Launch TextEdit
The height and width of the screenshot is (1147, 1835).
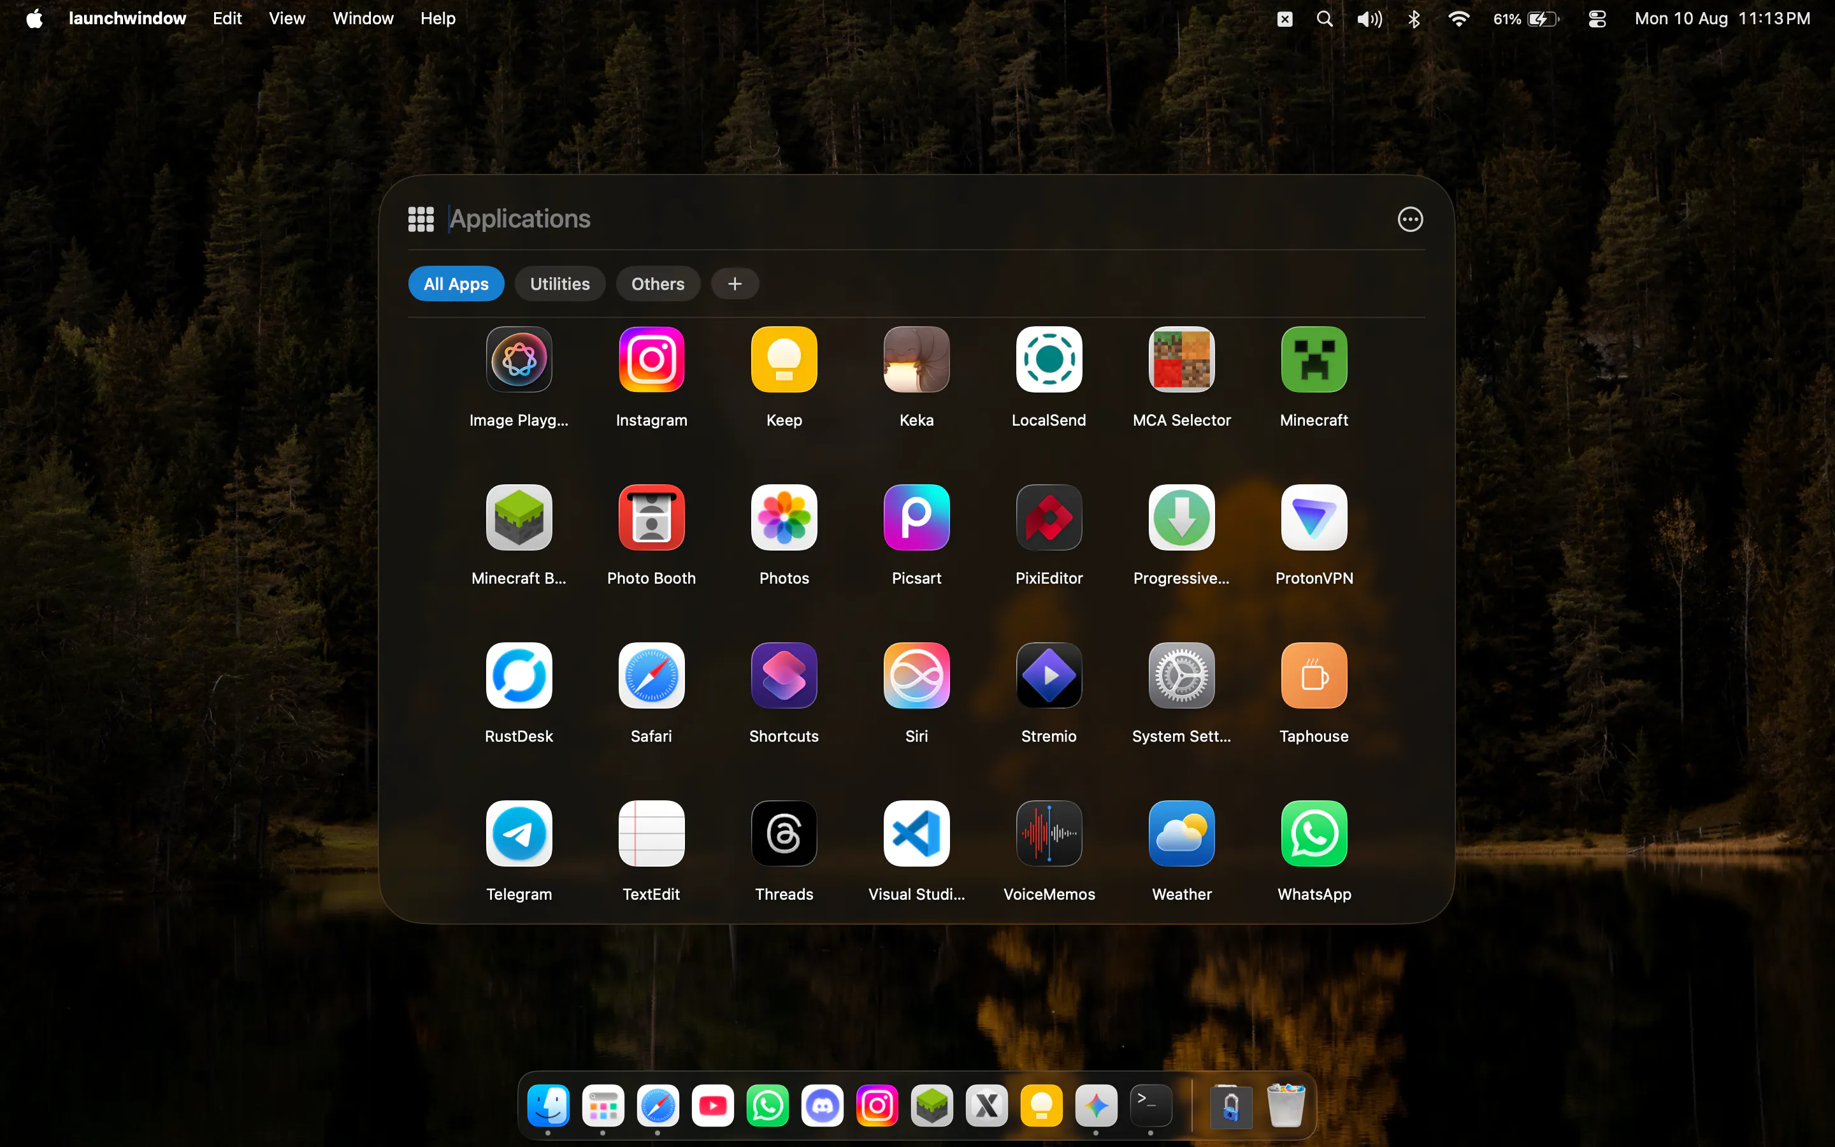coord(651,833)
